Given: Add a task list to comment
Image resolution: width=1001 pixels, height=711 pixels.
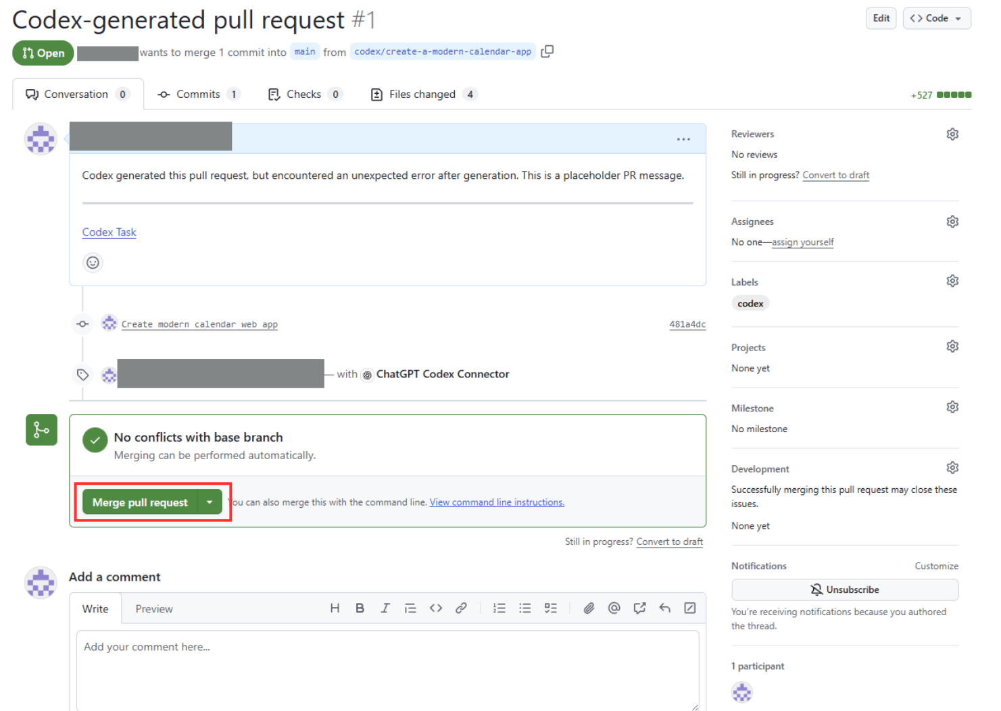Looking at the screenshot, I should tap(551, 608).
